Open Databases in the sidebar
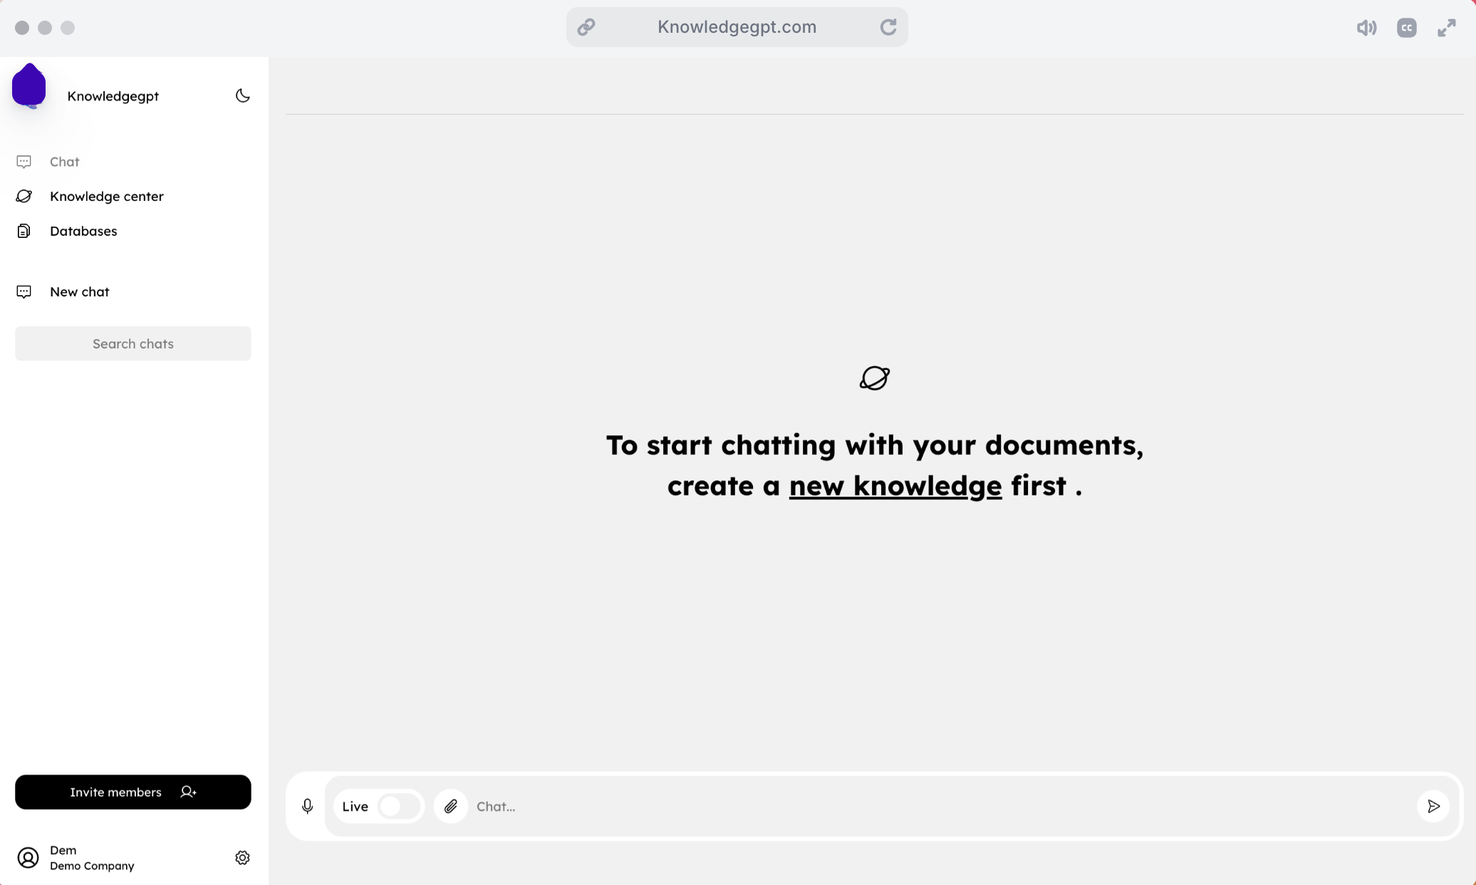Screen dimensions: 1476x885 pos(83,231)
